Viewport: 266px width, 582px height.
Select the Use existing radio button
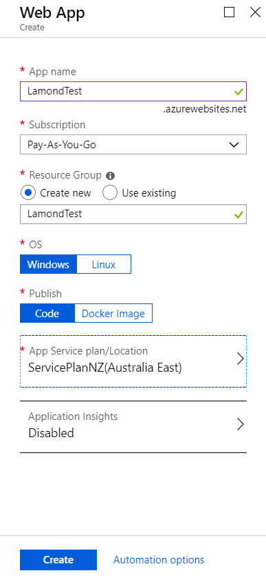(x=110, y=193)
